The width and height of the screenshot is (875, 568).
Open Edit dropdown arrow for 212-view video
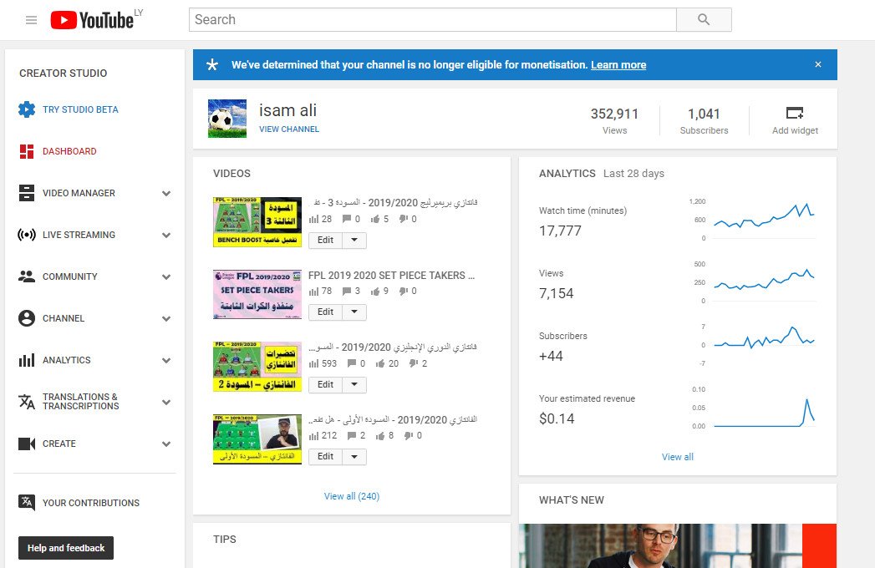[354, 456]
